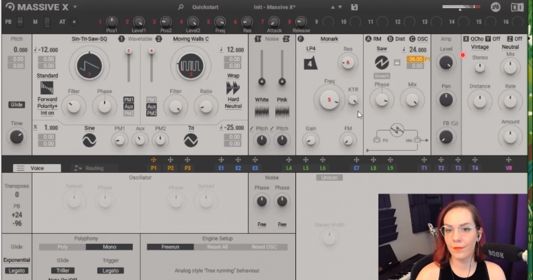Click the Unison button
533x280 pixels.
click(x=330, y=178)
